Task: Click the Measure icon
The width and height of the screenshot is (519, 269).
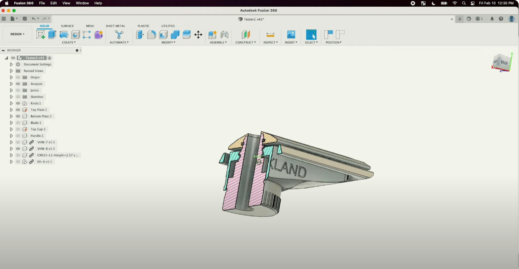Action: tap(271, 35)
